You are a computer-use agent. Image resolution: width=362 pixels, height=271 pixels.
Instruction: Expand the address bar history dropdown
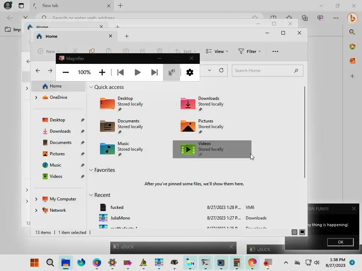click(x=209, y=70)
